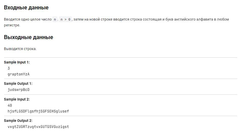Click the 'Выводится строка.' text

(20, 49)
